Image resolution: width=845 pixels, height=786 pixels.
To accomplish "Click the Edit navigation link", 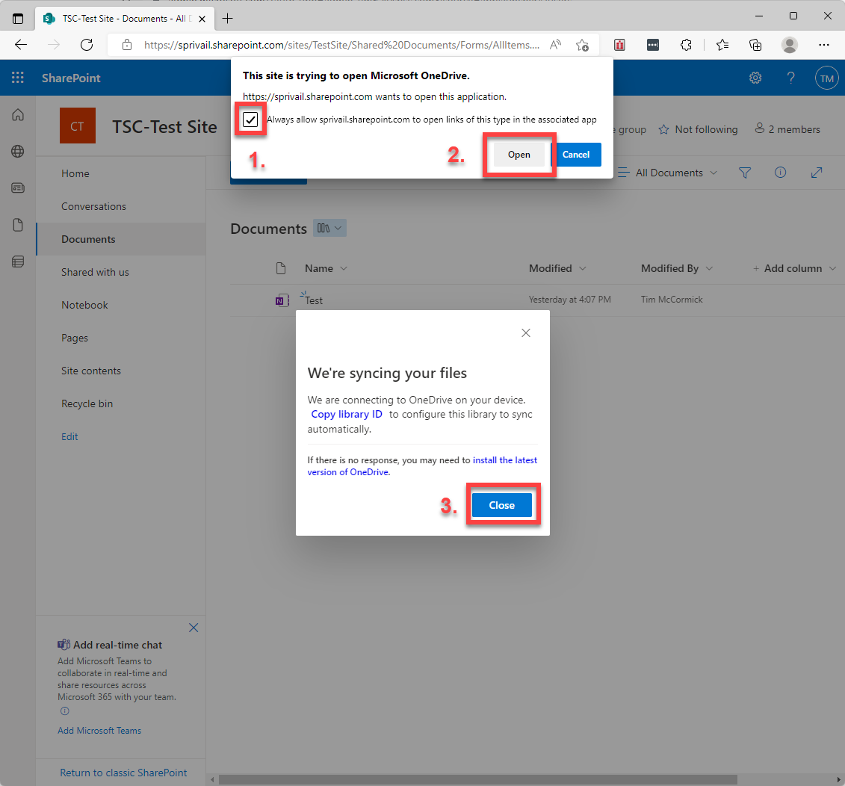I will tap(69, 436).
